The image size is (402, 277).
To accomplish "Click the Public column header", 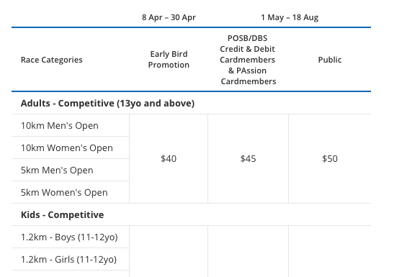I will click(330, 60).
